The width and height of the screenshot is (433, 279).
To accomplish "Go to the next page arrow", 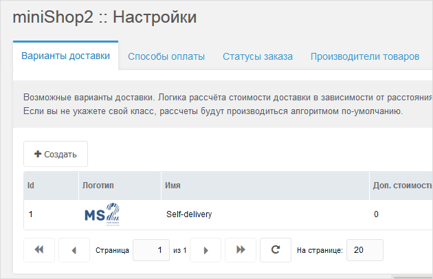I will pyautogui.click(x=206, y=250).
